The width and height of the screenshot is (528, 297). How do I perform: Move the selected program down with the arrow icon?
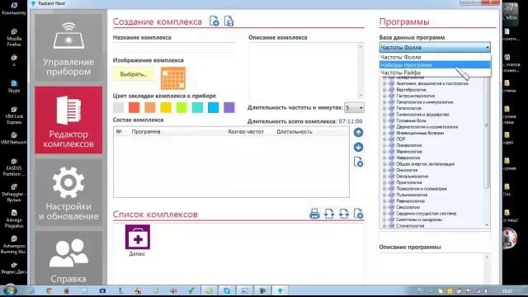tap(358, 147)
